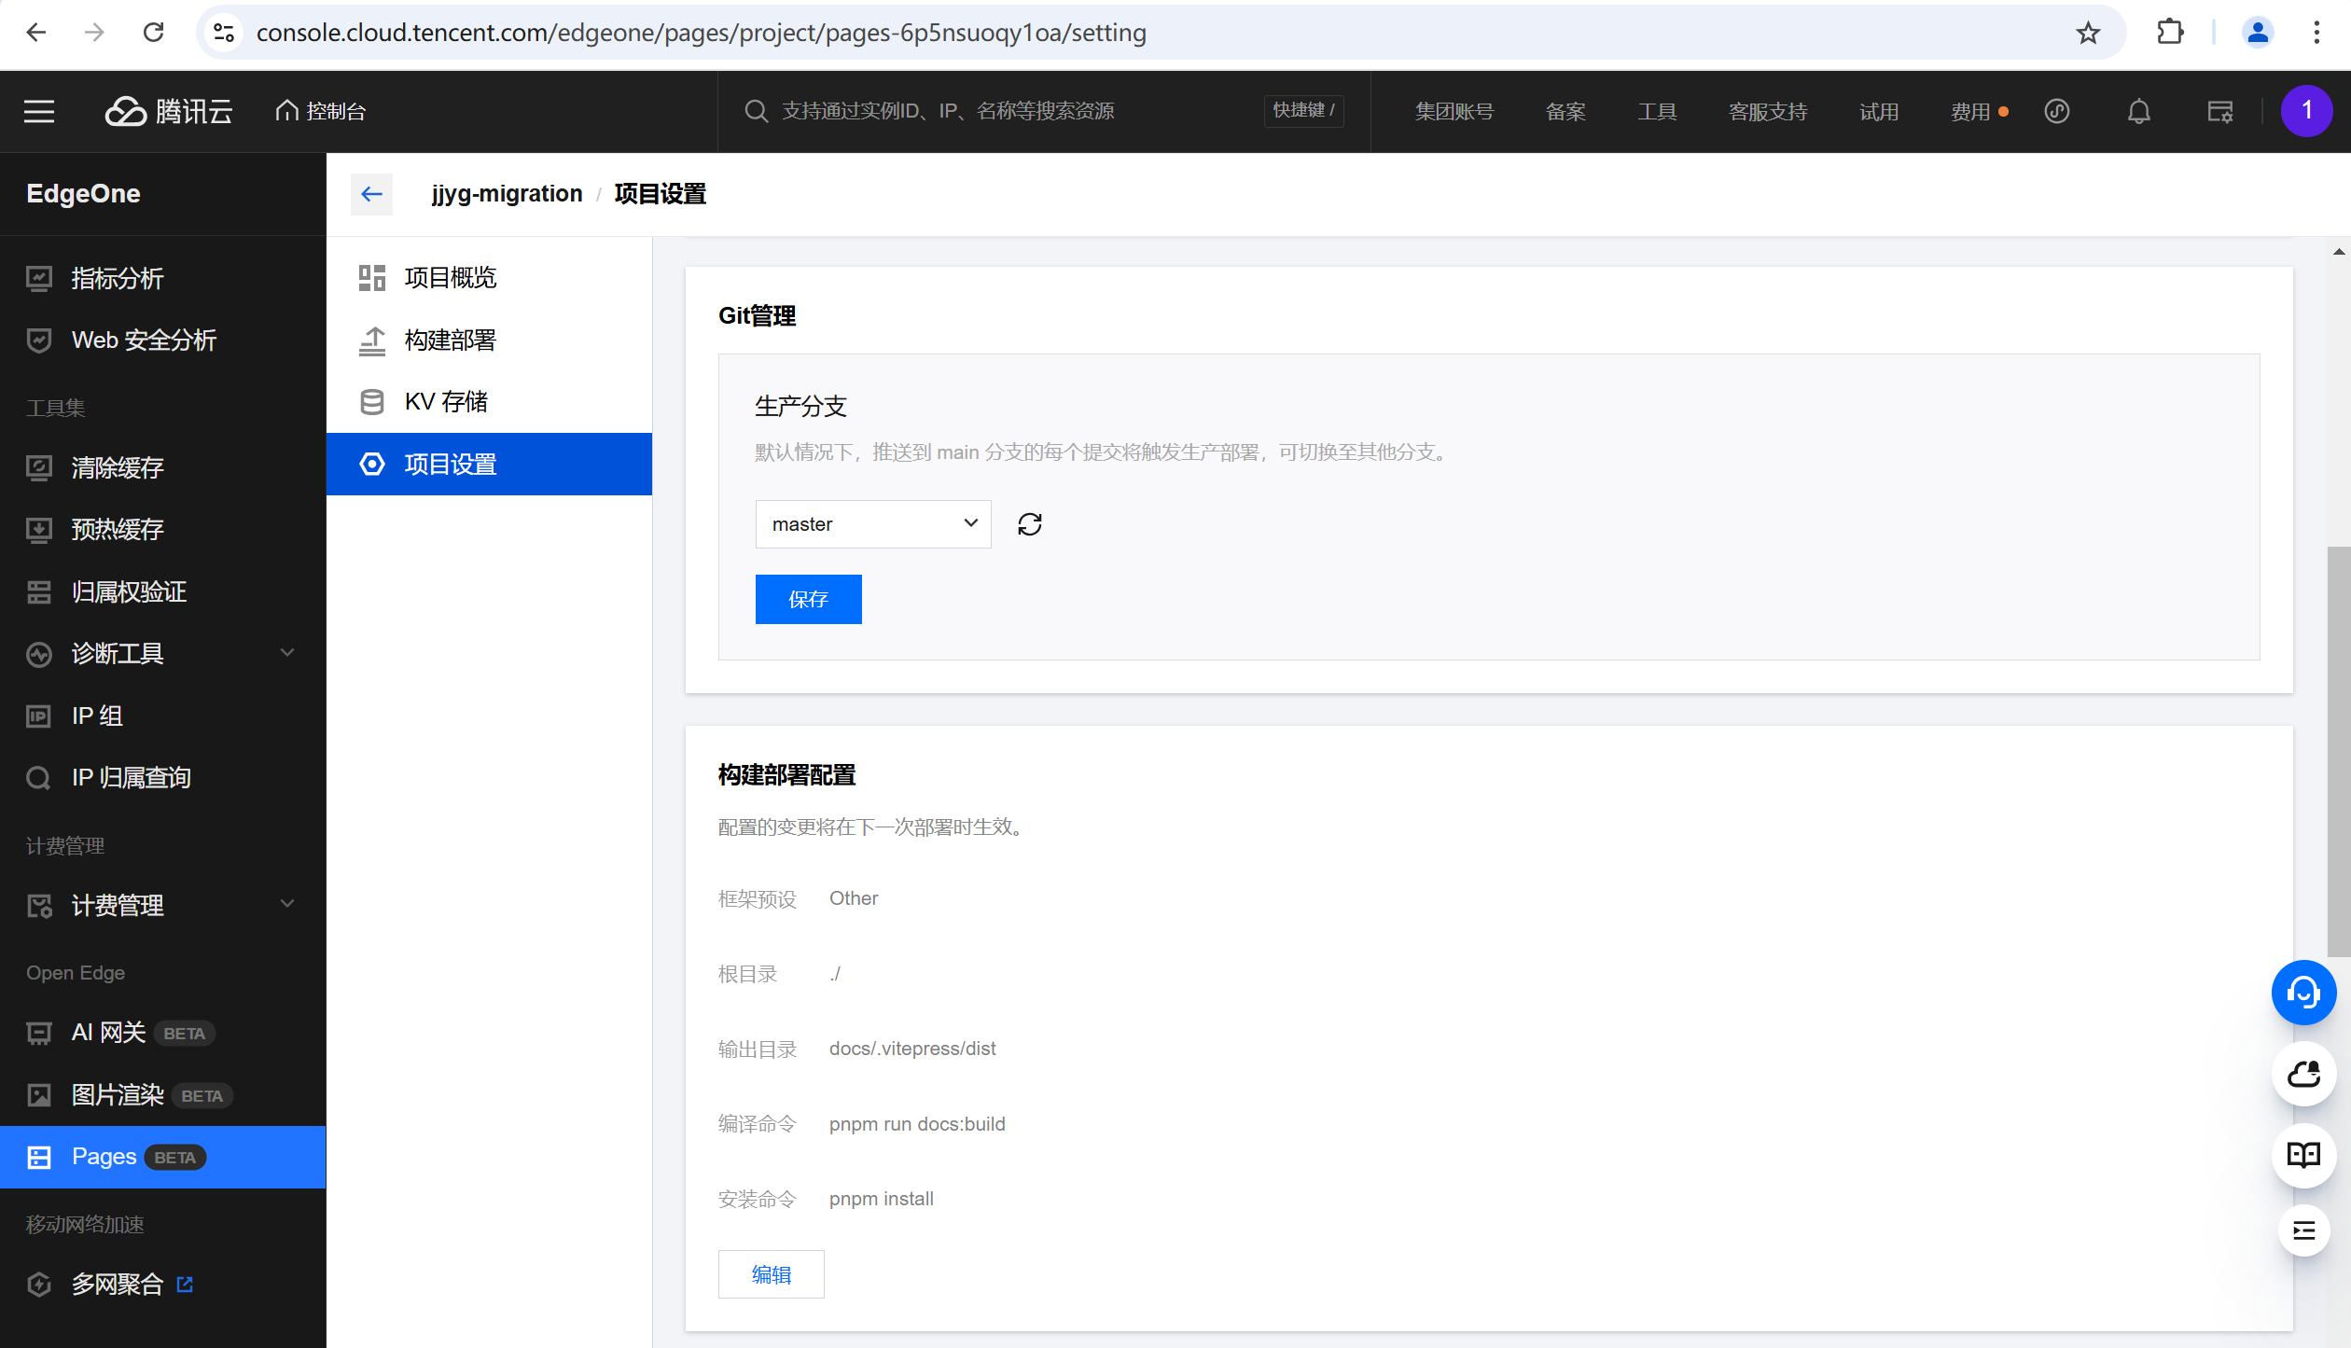Bookmark this page with the star icon

[x=2088, y=34]
